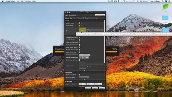Open Siri from the menu bar
172x97 pixels.
(x=166, y=1)
